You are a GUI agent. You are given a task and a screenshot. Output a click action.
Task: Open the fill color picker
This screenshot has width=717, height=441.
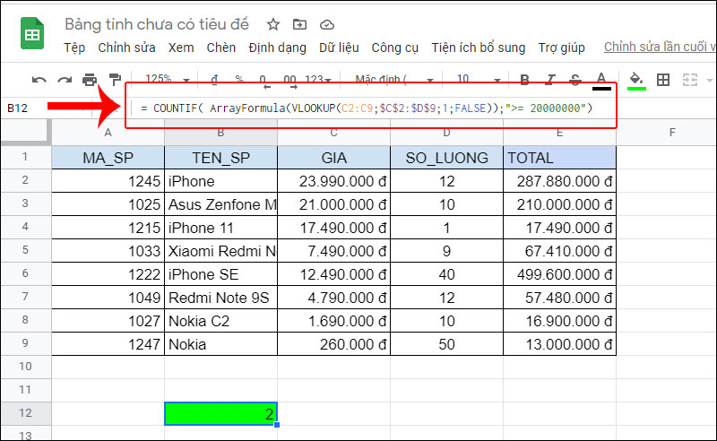636,80
